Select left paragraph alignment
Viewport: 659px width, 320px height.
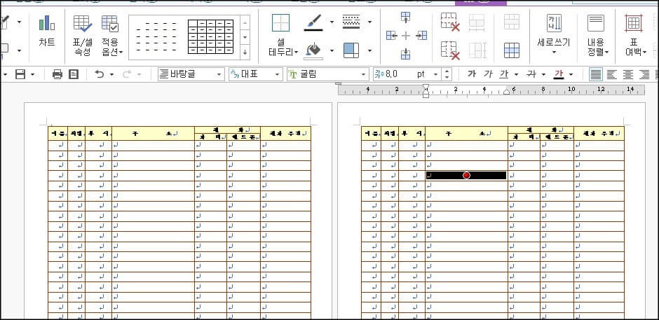611,75
